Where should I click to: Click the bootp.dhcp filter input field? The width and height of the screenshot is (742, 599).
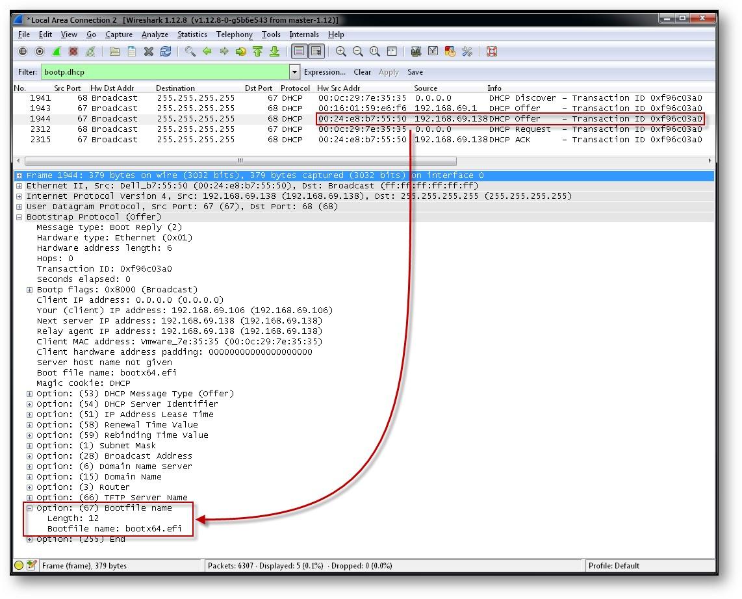165,72
